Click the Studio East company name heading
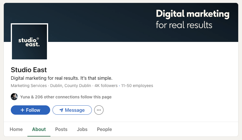The height and width of the screenshot is (140, 242). [29, 70]
